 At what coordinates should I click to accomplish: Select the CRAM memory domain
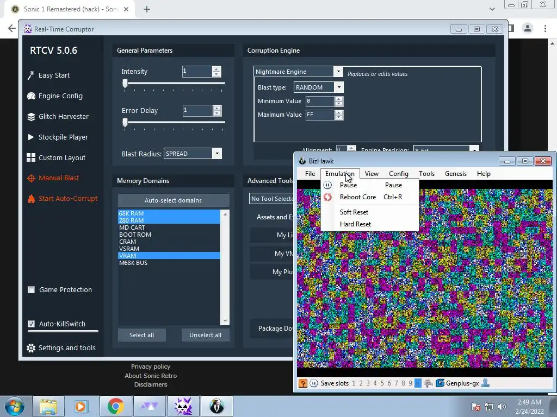click(169, 242)
